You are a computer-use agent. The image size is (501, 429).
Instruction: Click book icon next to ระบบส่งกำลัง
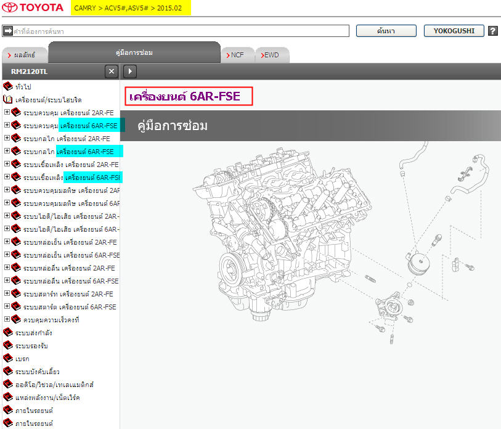[7, 332]
